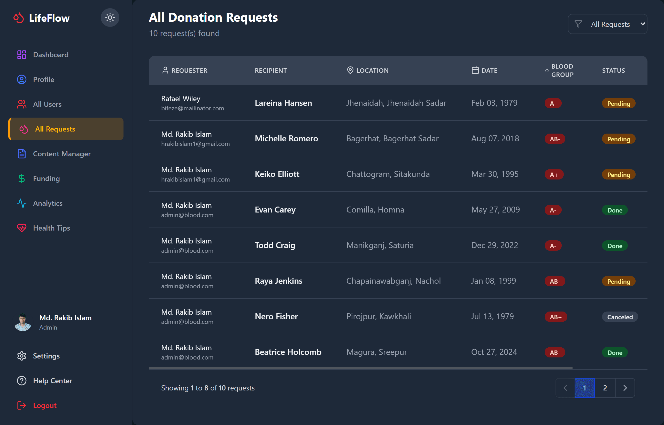Click the Settings gear icon
Image resolution: width=664 pixels, height=425 pixels.
[x=21, y=356]
